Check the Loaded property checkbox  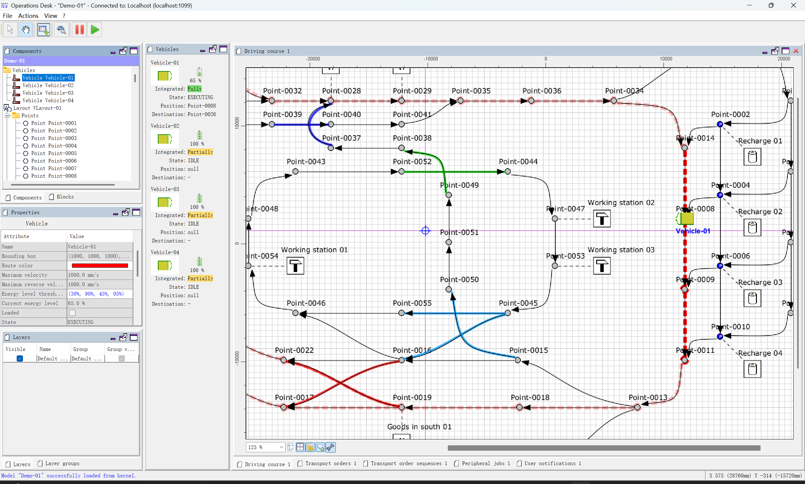[x=72, y=313]
